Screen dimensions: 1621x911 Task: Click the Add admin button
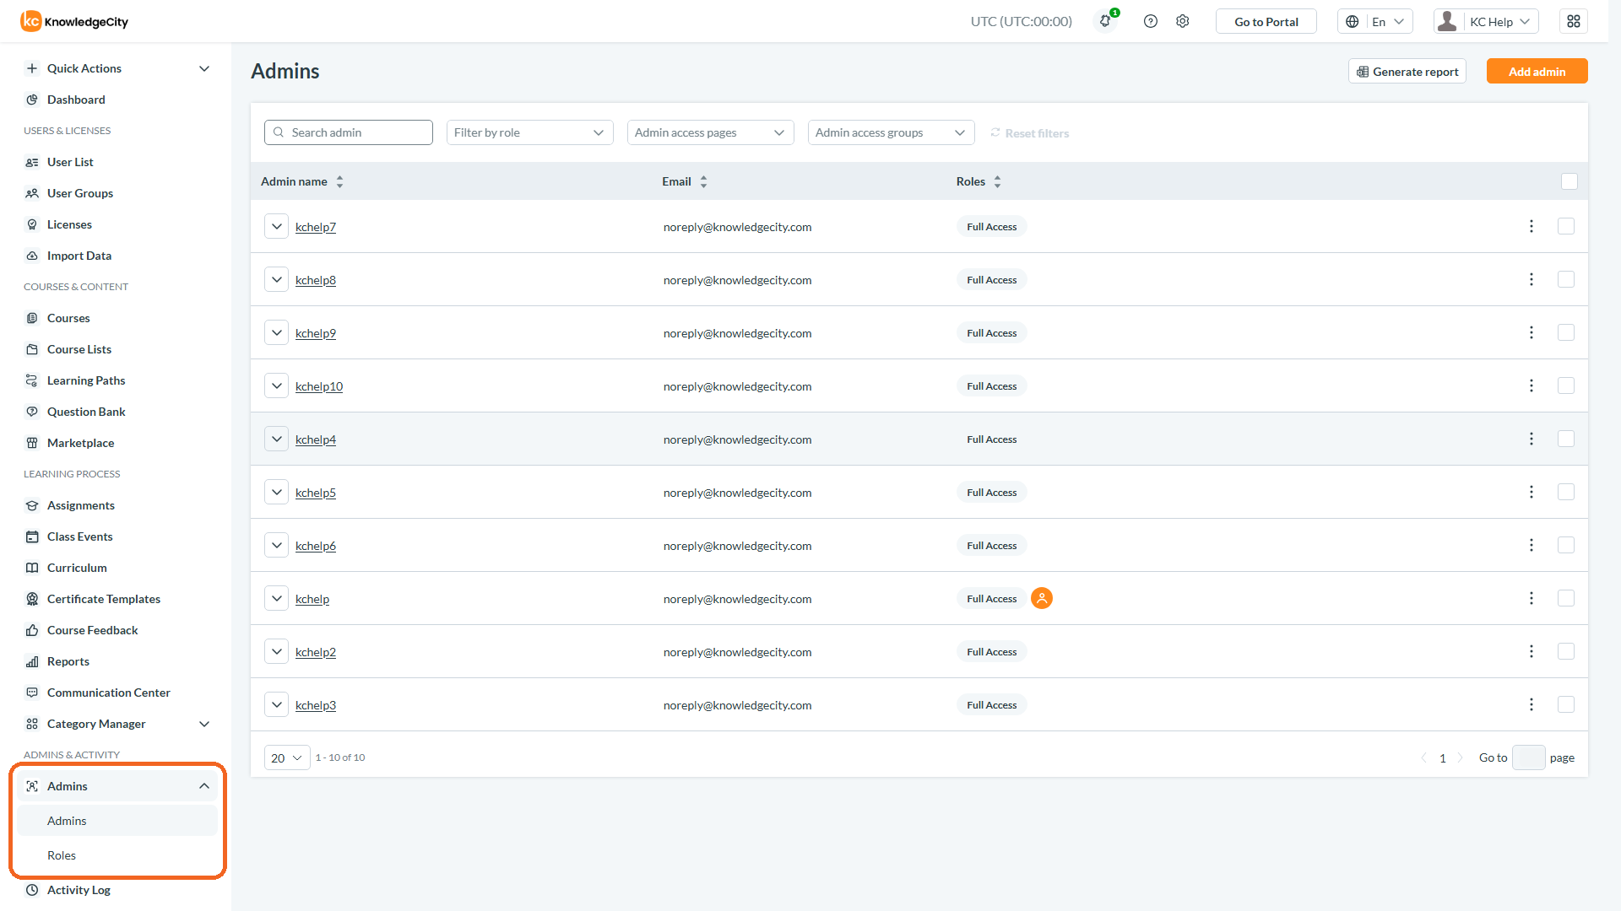[x=1537, y=72]
